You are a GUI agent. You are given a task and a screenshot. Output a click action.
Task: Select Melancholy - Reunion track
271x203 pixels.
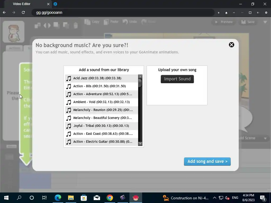point(102,110)
